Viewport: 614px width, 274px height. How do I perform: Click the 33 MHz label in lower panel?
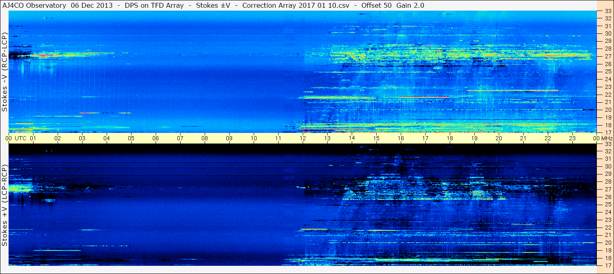pos(608,144)
